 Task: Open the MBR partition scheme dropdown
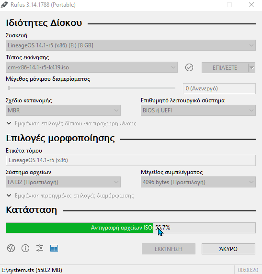63,110
